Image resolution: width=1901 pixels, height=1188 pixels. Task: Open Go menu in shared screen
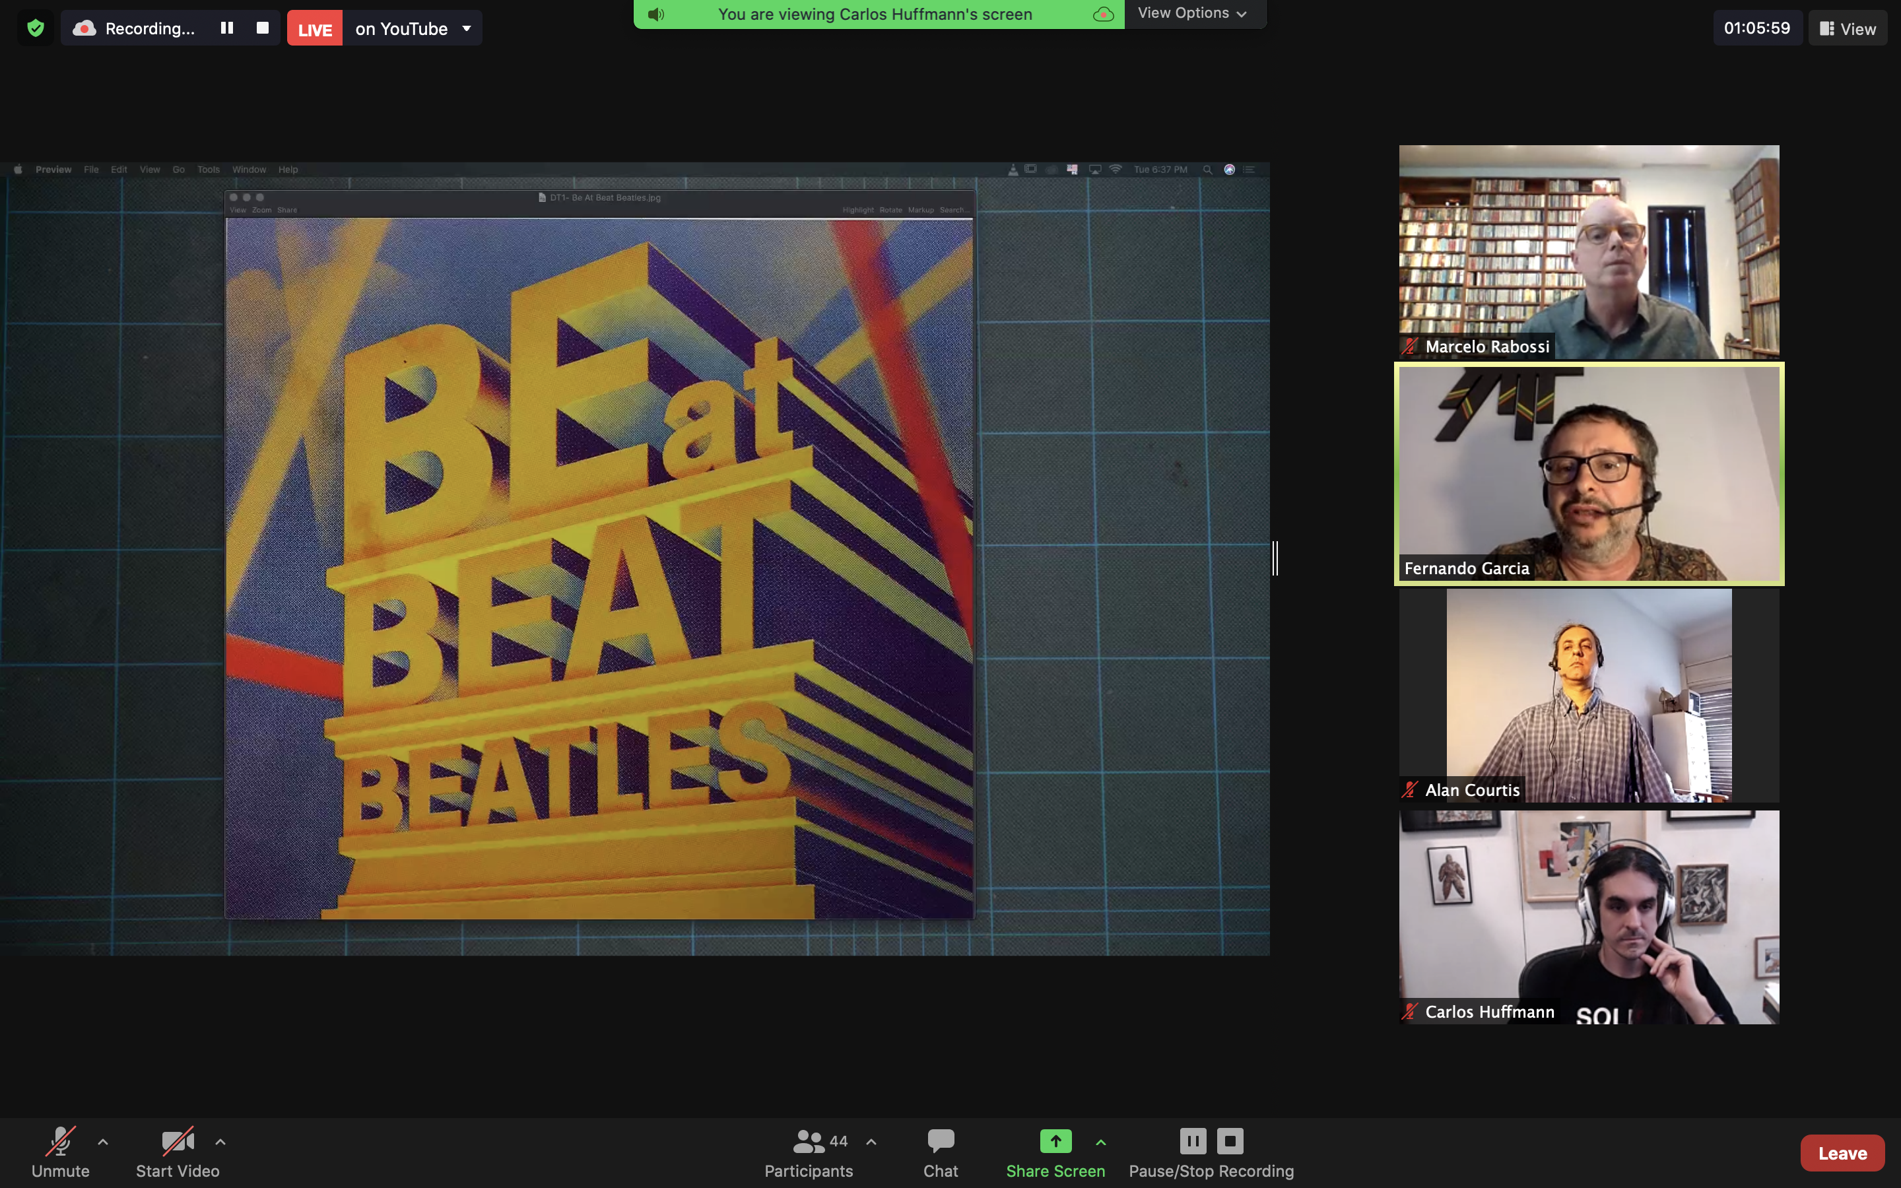tap(178, 169)
